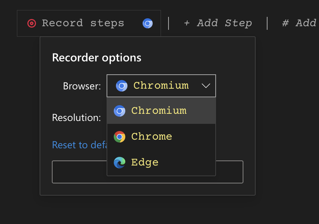Click the selected Chromium text in Browser combo box
The height and width of the screenshot is (224, 319).
click(161, 86)
